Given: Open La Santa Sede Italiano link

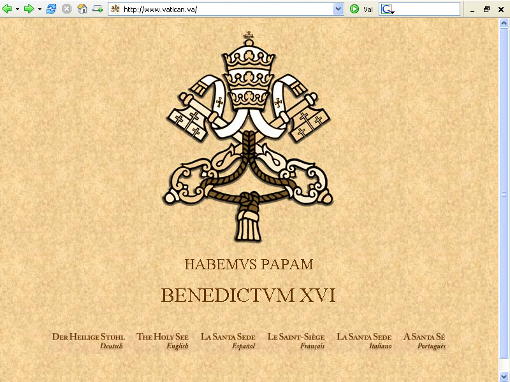Looking at the screenshot, I should 364,341.
